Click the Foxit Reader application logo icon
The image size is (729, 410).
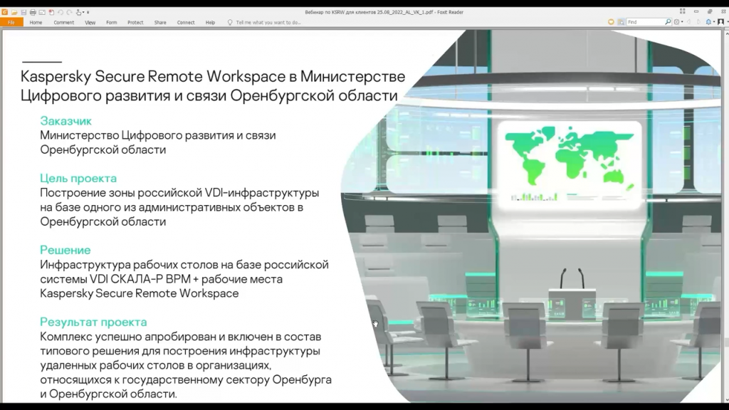pos(5,12)
